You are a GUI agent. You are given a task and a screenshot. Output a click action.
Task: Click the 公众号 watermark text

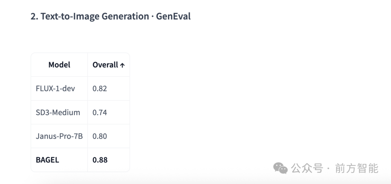coord(307,168)
